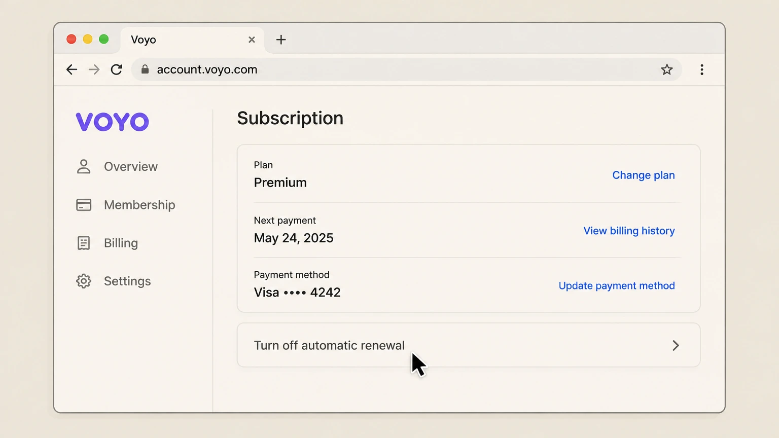
Task: Click the Membership card icon
Action: click(84, 205)
